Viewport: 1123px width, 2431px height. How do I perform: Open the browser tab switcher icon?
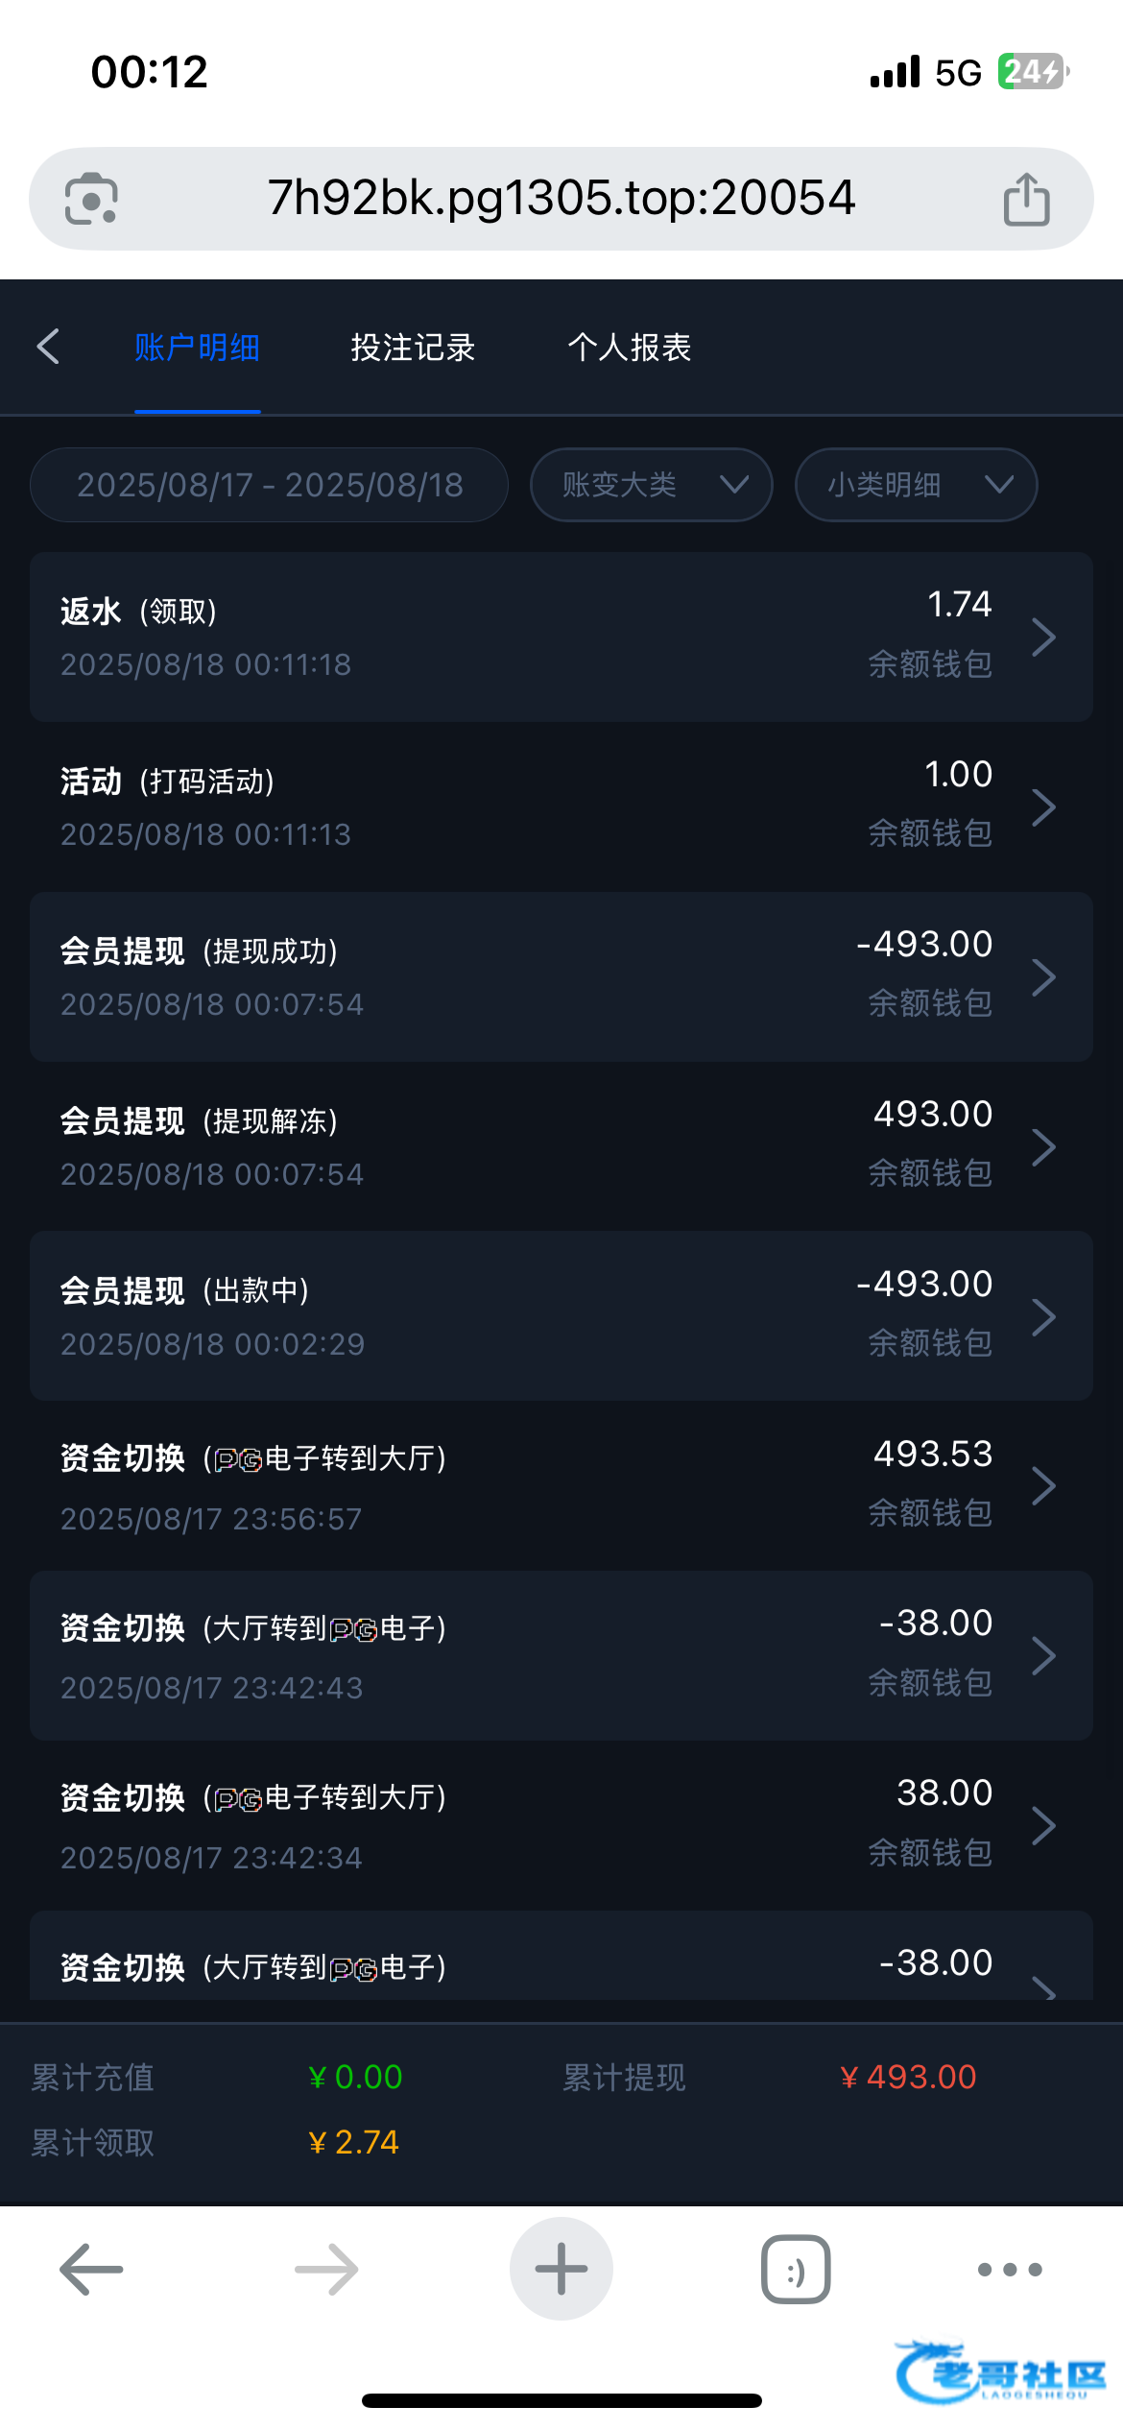click(796, 2269)
